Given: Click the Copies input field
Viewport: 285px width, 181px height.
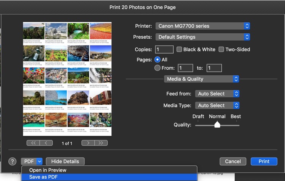Looking at the screenshot, I should tap(164, 49).
